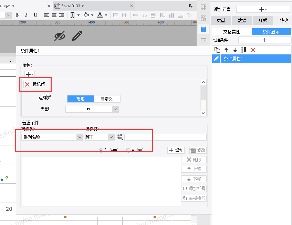The image size is (292, 225).
Task: Switch to Form10133 document tab
Action: (94, 6)
